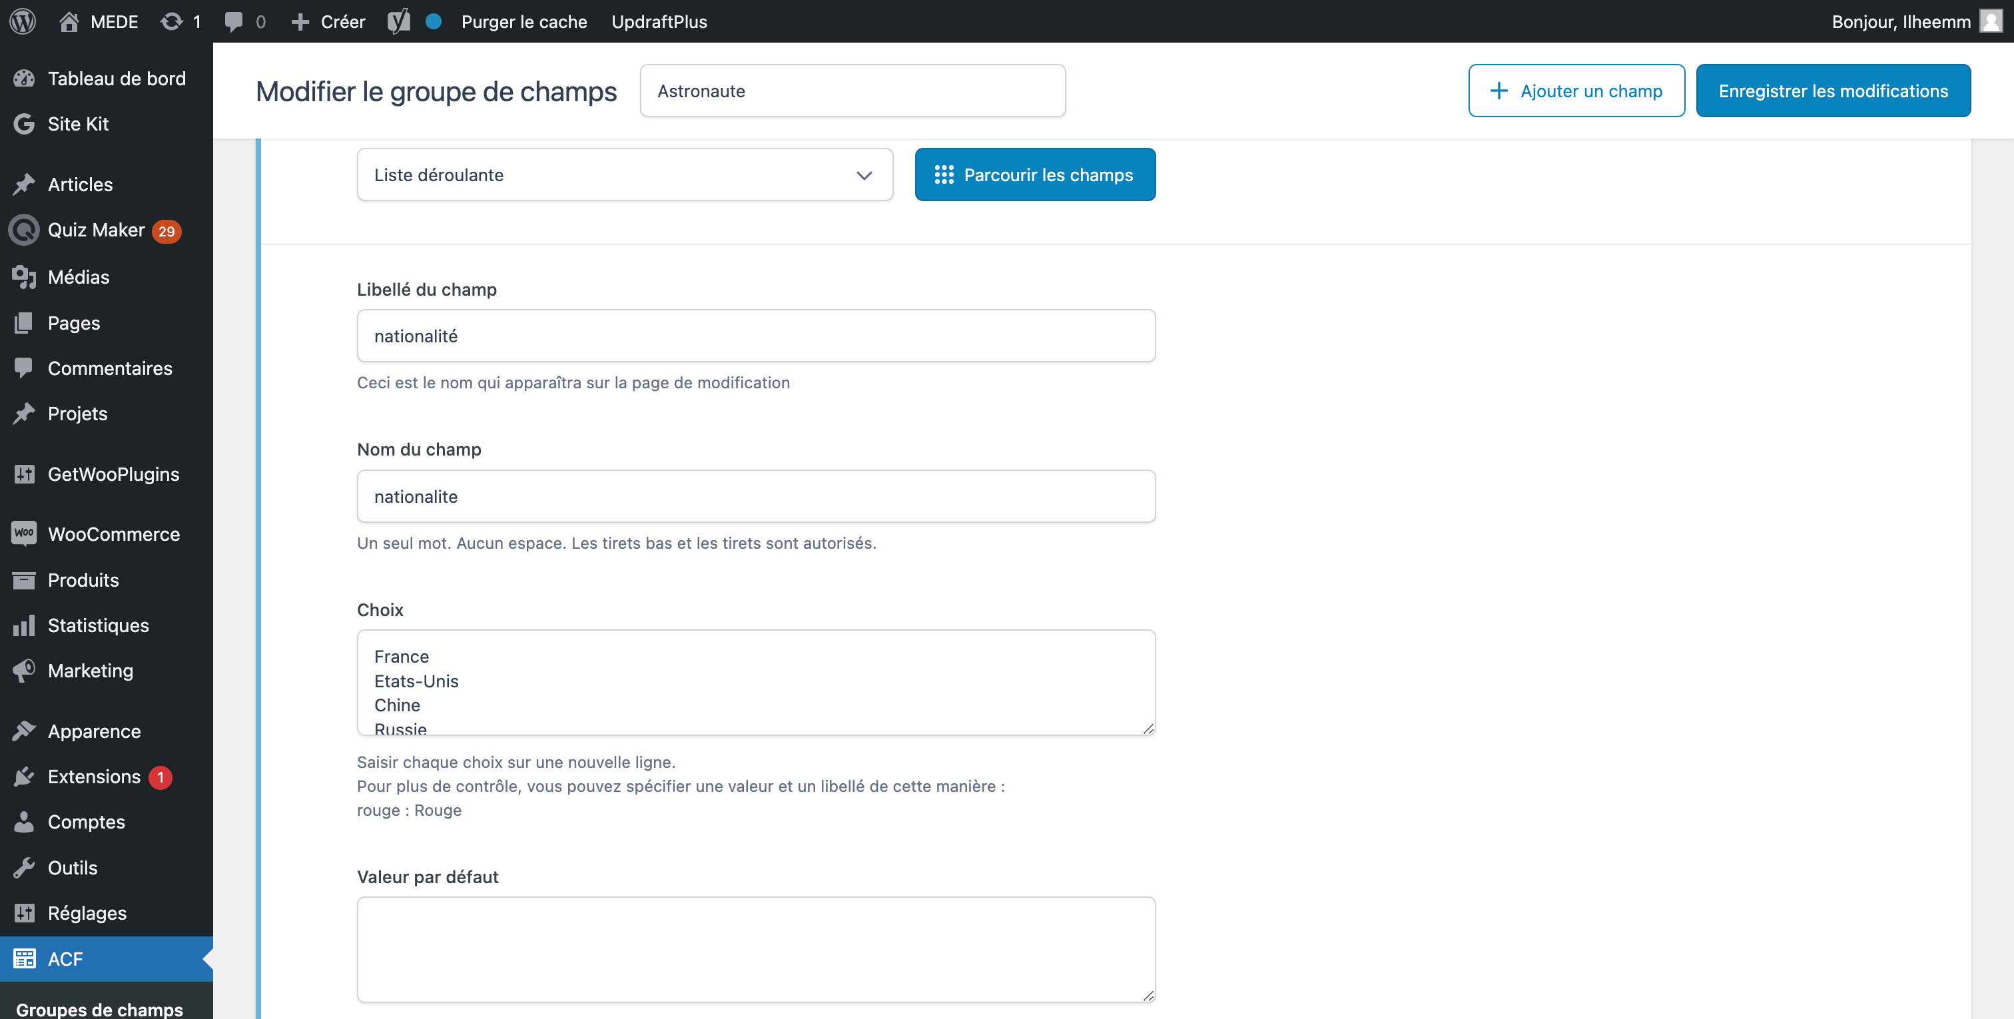Open the Extensions menu link
Image resolution: width=2014 pixels, height=1019 pixels.
point(94,777)
